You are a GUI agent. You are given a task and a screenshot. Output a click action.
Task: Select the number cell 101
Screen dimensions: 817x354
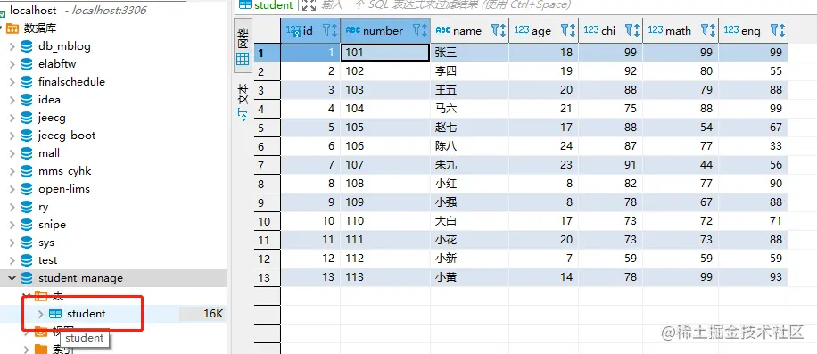(385, 52)
